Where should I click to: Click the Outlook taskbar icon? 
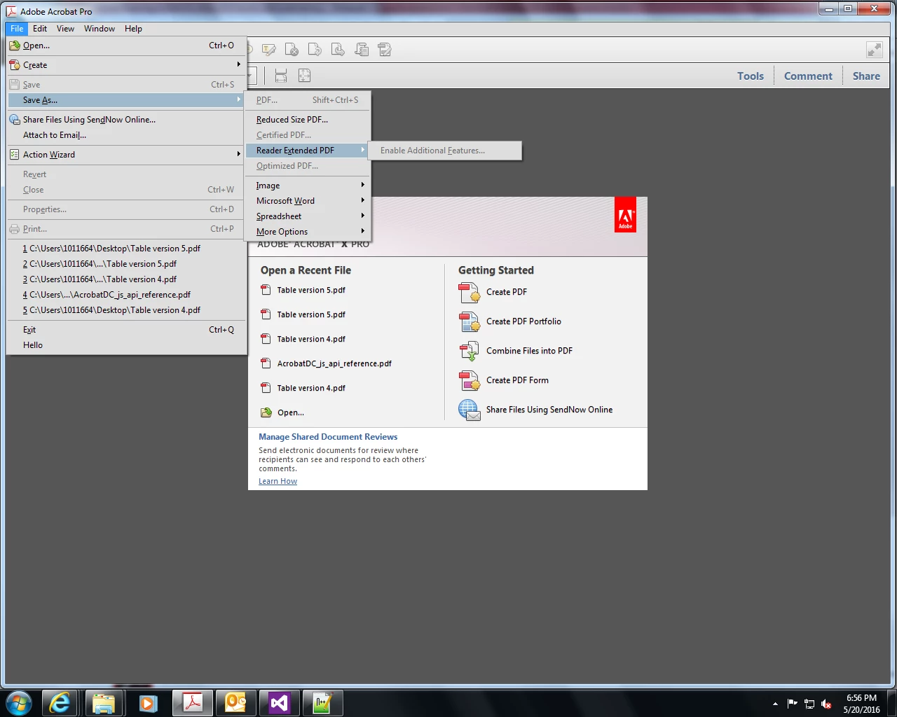click(x=235, y=702)
